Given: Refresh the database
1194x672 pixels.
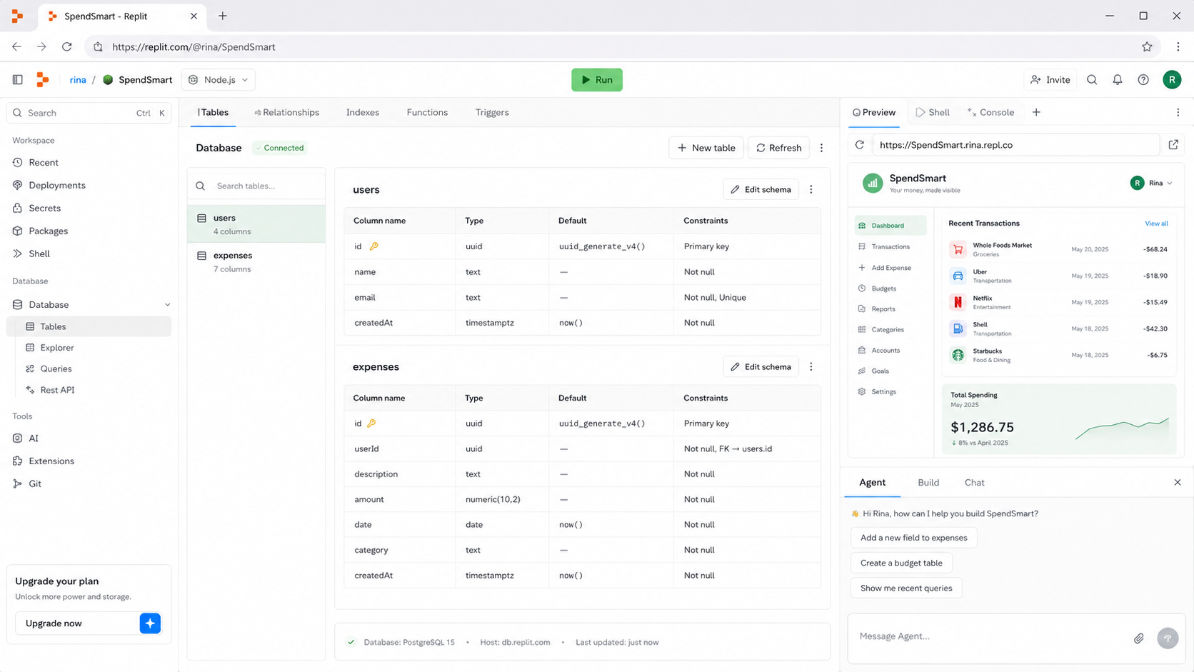Looking at the screenshot, I should tap(779, 148).
